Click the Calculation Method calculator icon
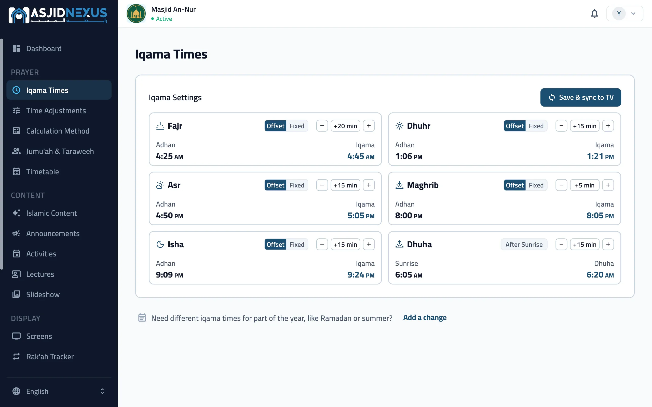This screenshot has height=407, width=652. point(16,131)
